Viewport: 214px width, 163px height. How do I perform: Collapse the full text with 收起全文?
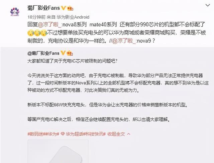[116, 134]
